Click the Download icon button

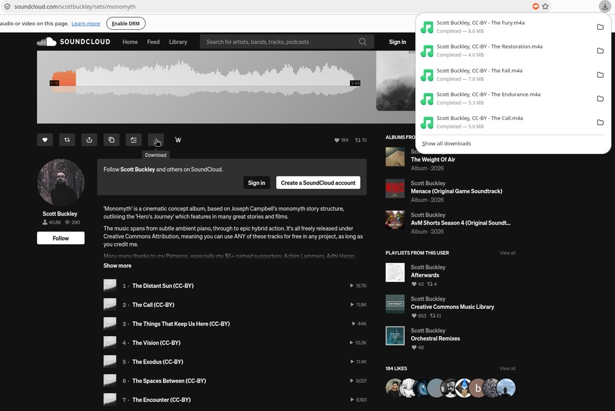click(156, 140)
